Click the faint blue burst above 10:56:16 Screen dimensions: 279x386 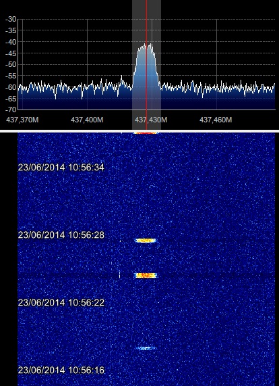tap(146, 348)
